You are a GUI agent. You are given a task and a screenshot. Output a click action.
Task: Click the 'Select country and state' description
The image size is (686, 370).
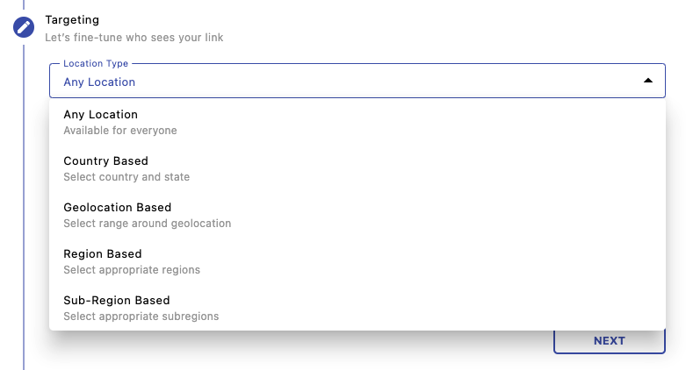pos(126,177)
